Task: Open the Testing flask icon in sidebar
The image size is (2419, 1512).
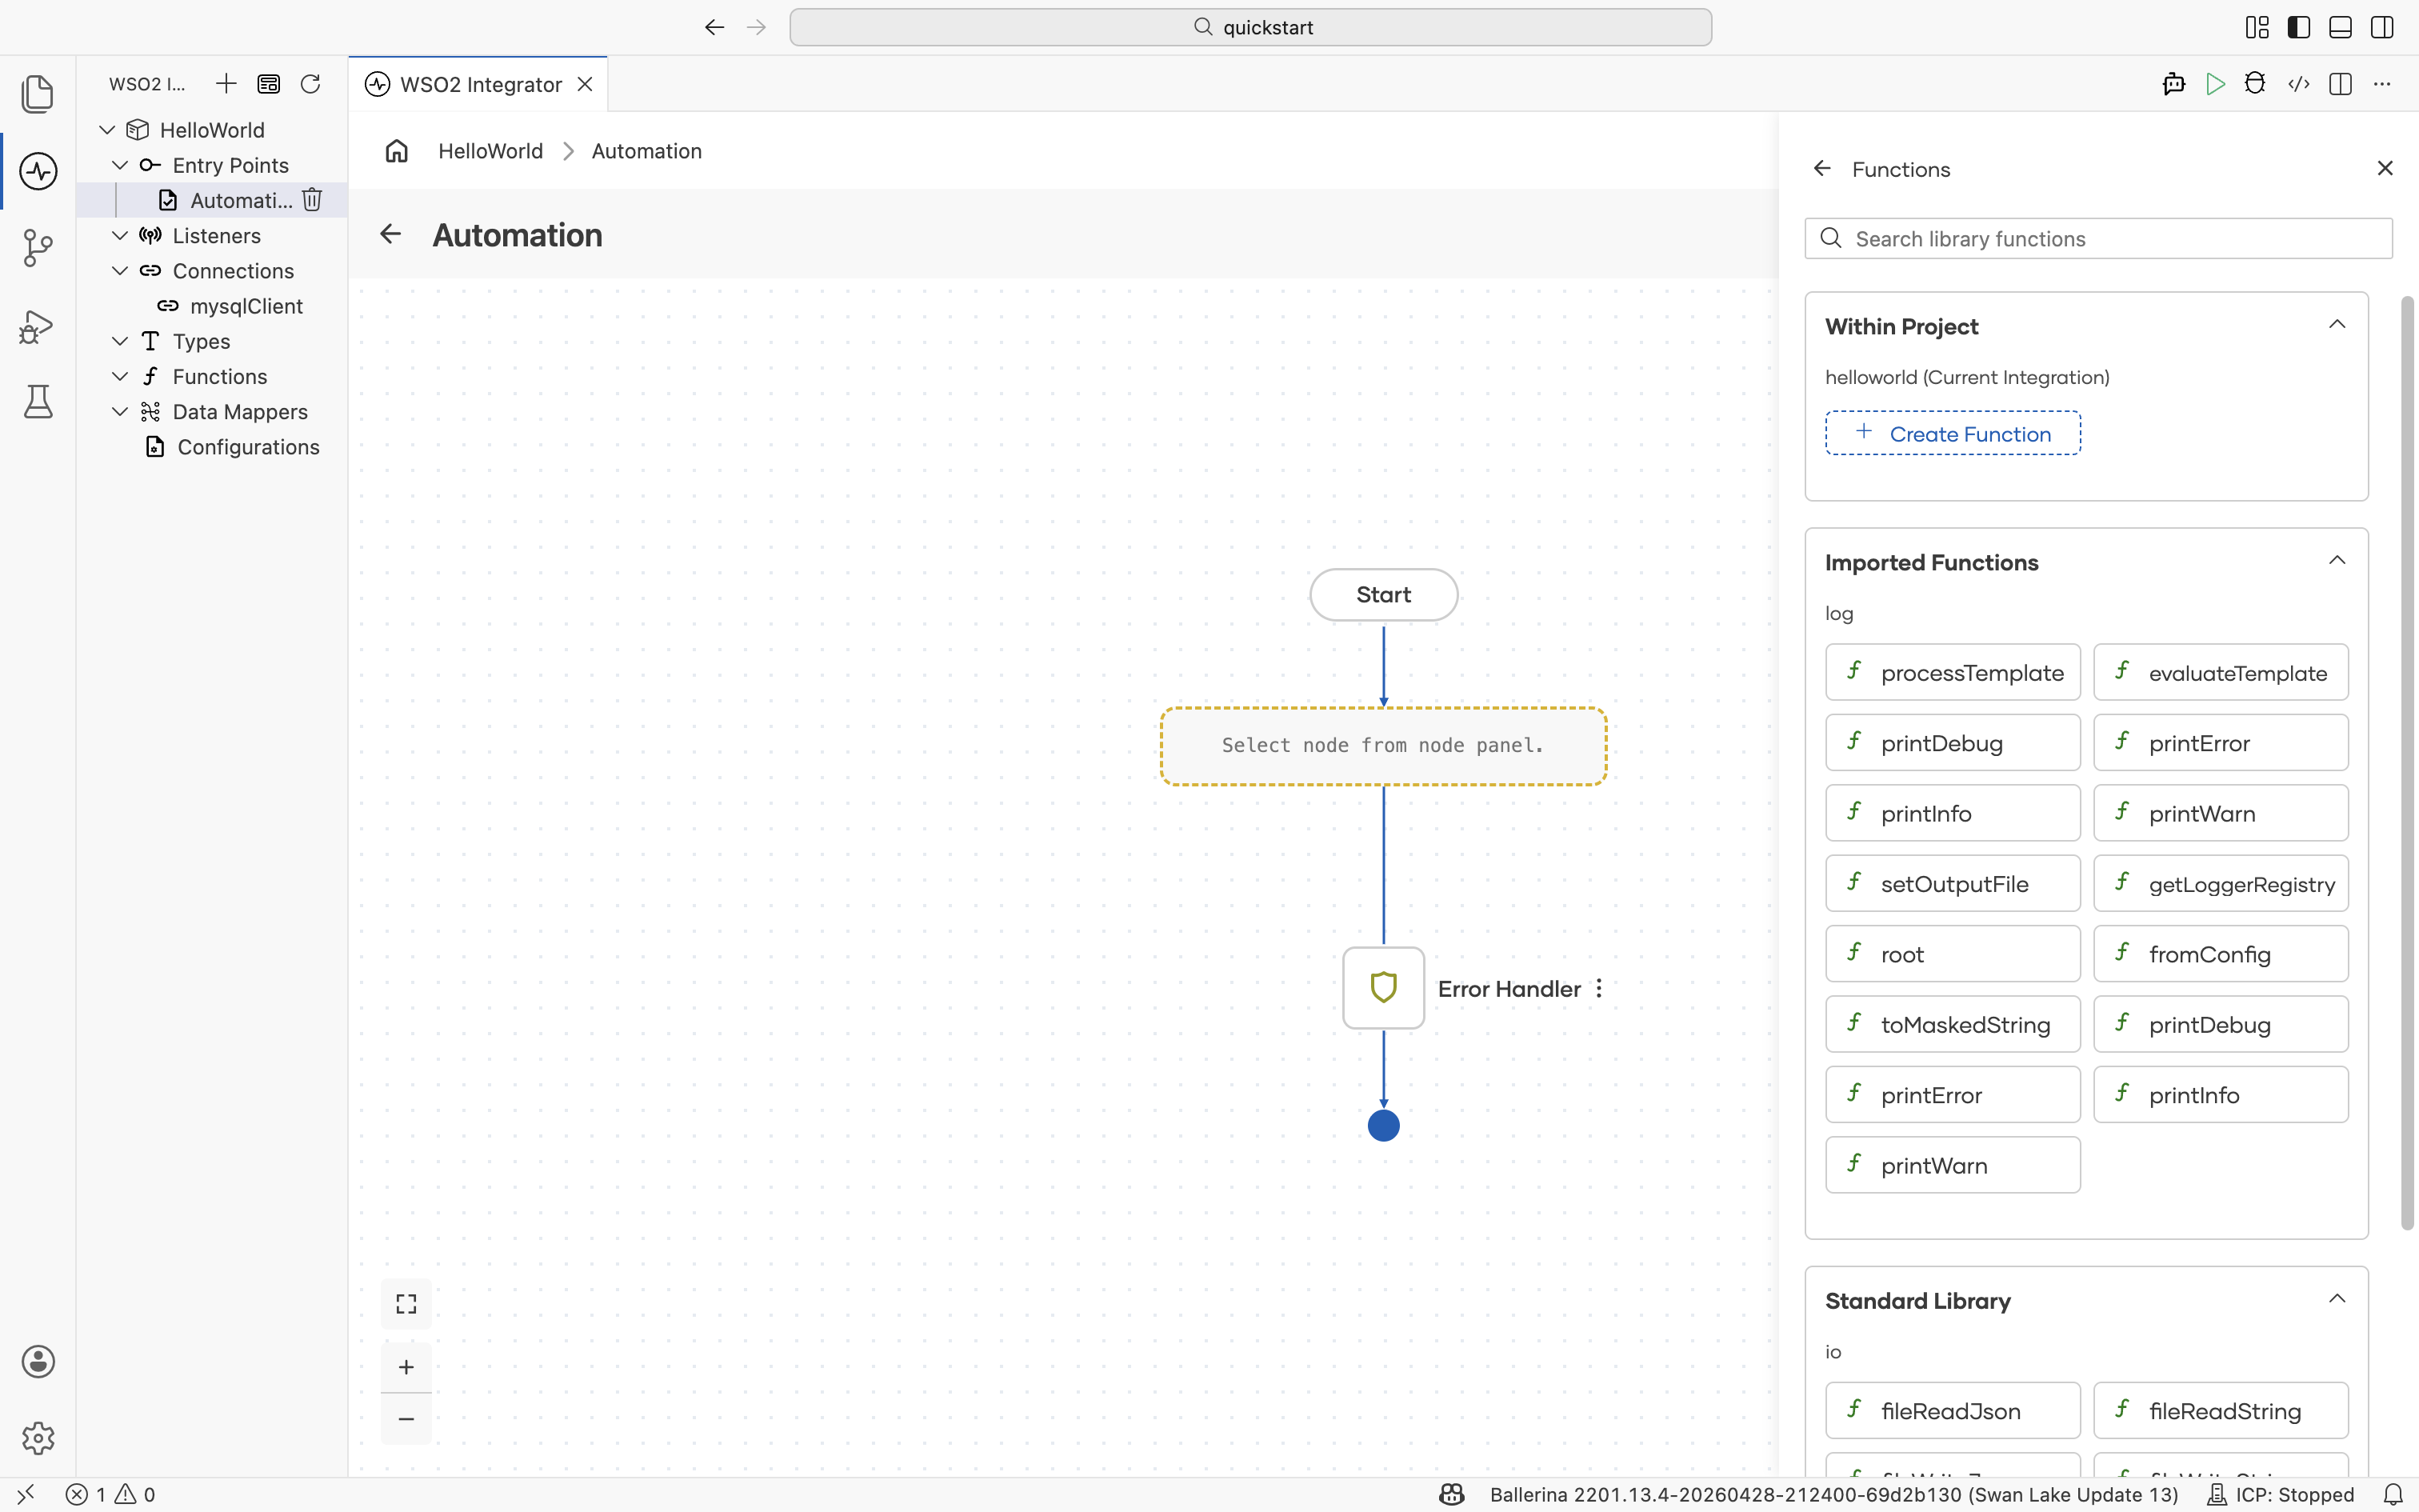Action: pyautogui.click(x=38, y=402)
